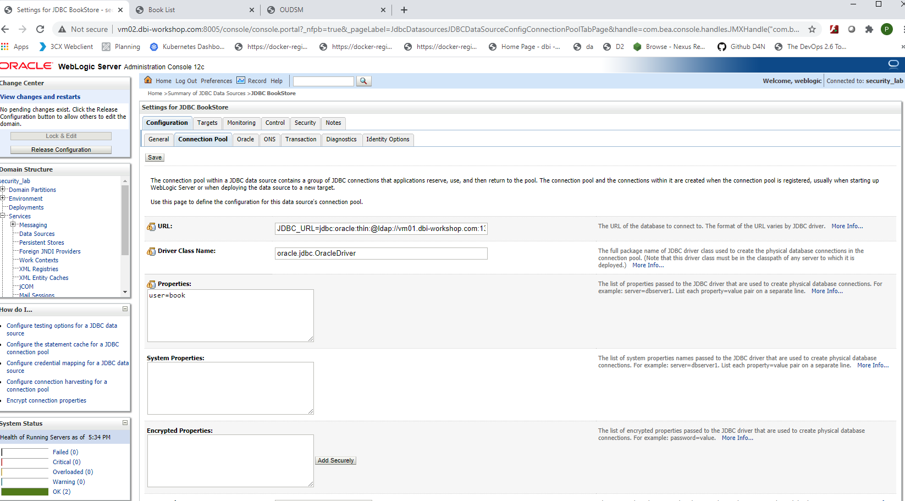
Task: Open the Browse - Nexus Repository bookmark
Action: 669,47
